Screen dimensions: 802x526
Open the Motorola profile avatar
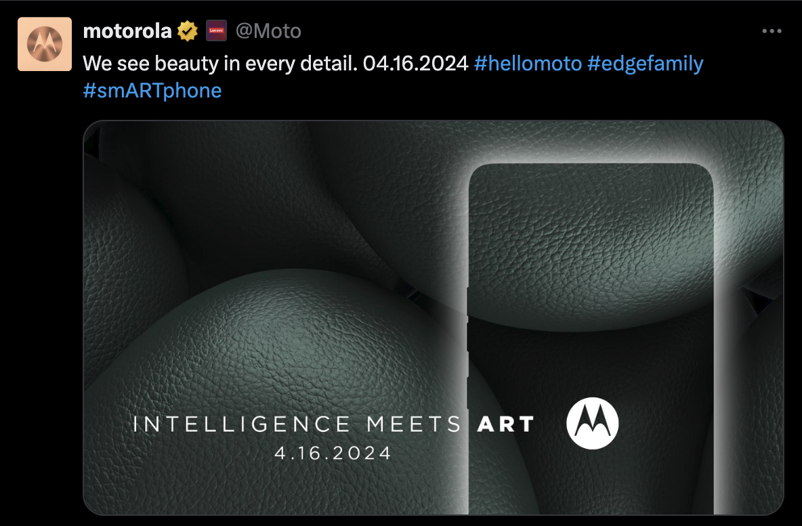45,44
